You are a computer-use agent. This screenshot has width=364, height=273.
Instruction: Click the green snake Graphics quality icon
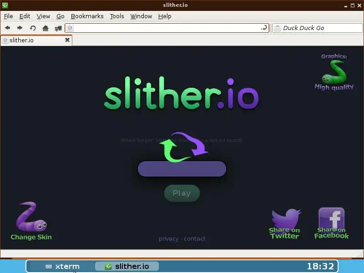(334, 72)
